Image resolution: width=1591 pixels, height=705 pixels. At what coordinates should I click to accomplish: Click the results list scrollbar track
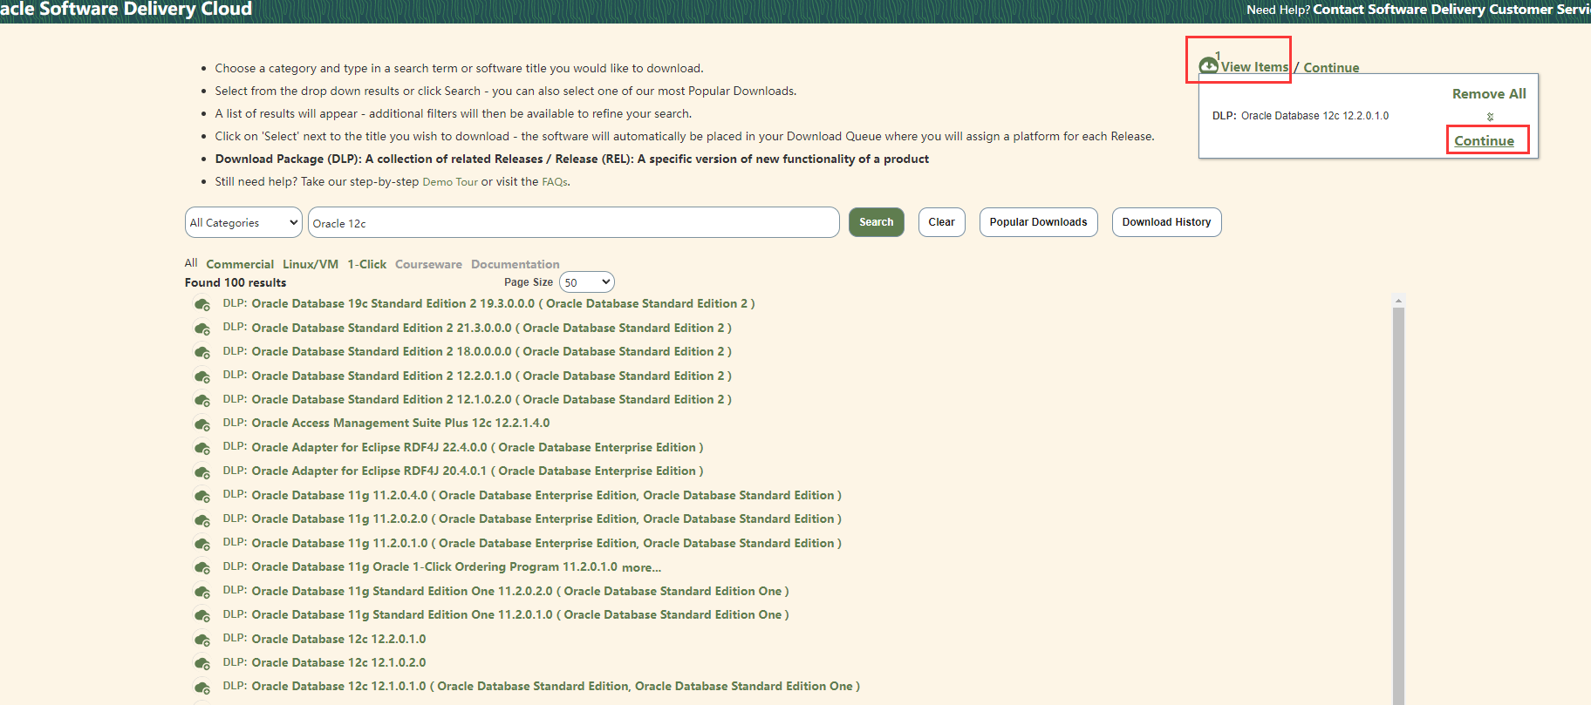click(x=1398, y=505)
